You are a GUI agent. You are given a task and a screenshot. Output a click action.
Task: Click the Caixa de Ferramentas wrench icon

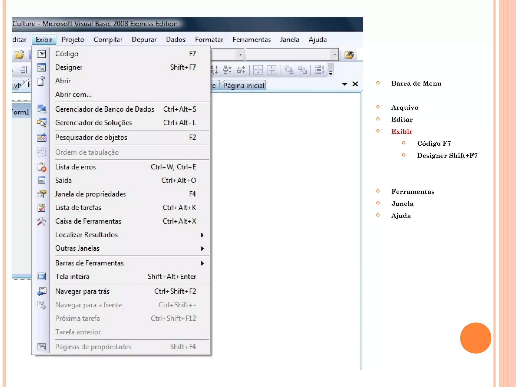(x=42, y=221)
